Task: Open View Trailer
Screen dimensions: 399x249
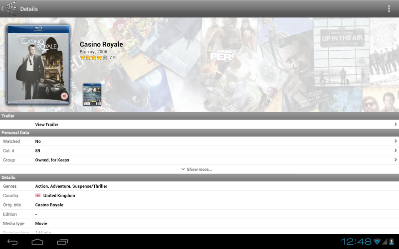Action: 46,124
